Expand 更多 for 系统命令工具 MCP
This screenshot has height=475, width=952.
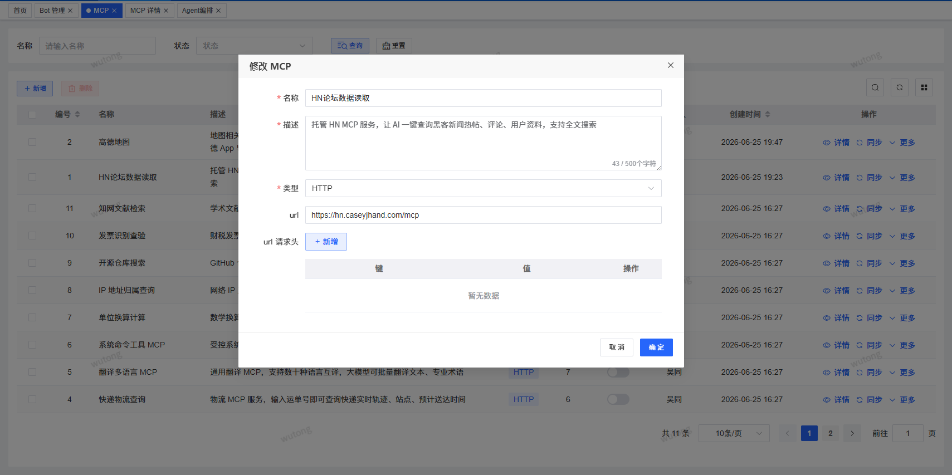[902, 345]
